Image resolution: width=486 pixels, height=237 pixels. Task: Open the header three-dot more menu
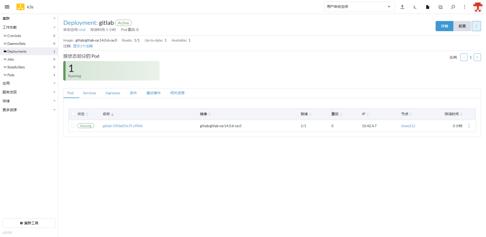pos(465,7)
